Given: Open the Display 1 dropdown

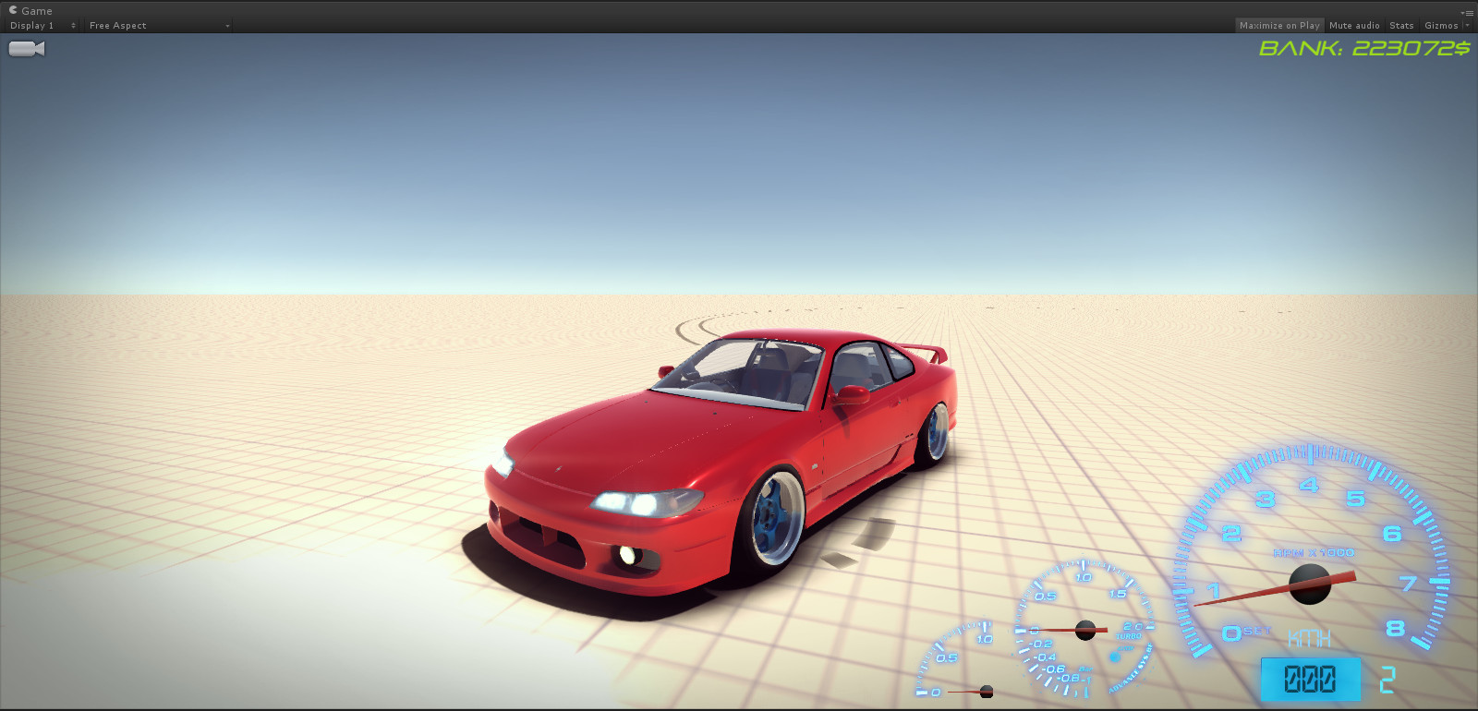Looking at the screenshot, I should 42,26.
